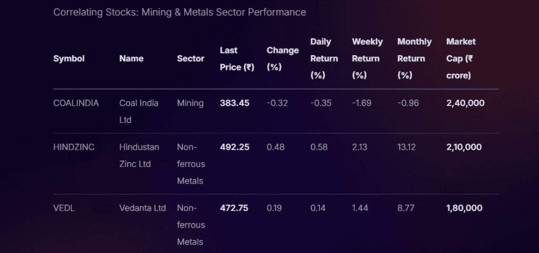Click Hindustan Zinc's monthly return 13.12
This screenshot has width=539, height=253.
point(406,147)
